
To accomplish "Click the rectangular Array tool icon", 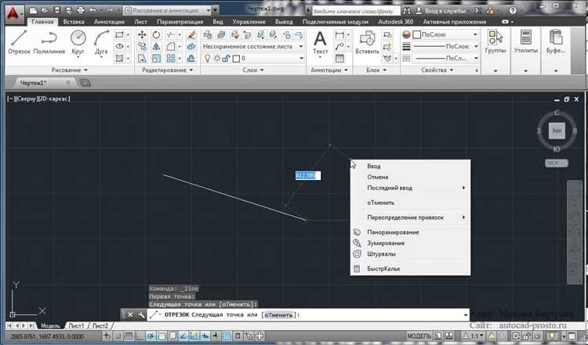I will pyautogui.click(x=171, y=59).
